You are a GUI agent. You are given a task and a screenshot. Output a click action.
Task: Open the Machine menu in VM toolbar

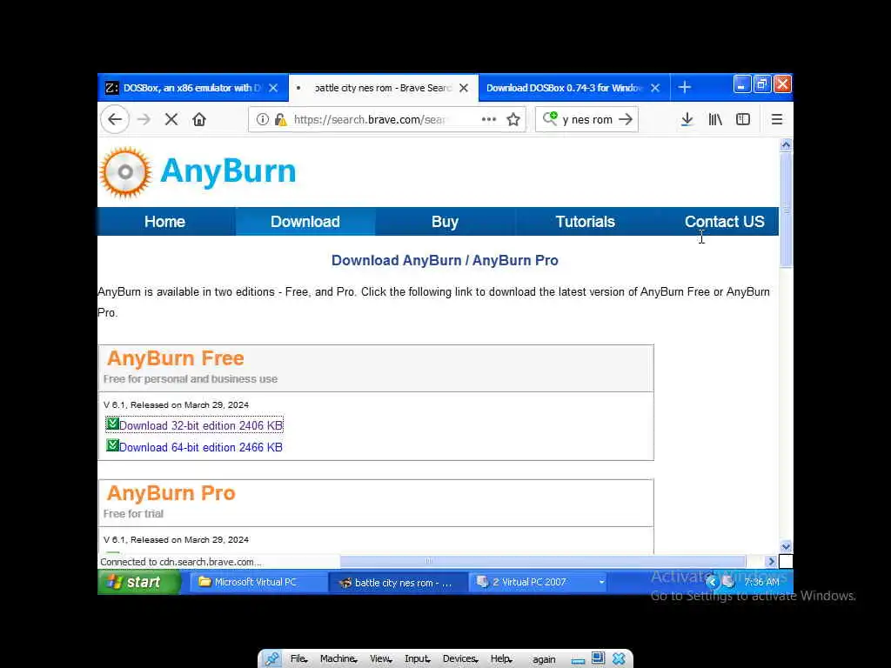[x=338, y=658]
